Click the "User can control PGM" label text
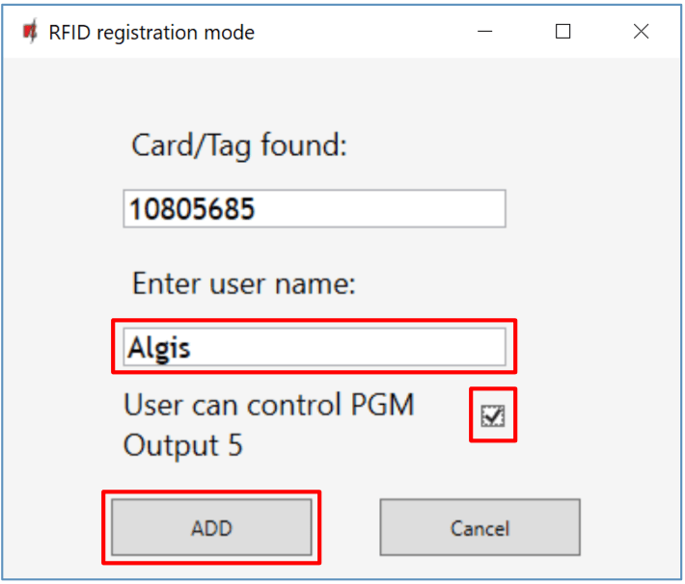685x584 pixels. [269, 405]
